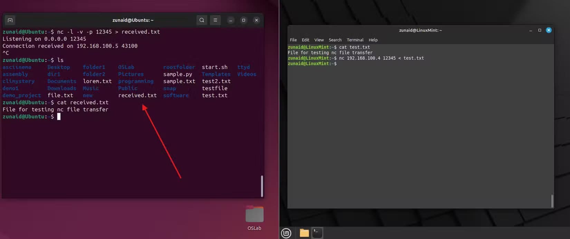The width and height of the screenshot is (570, 239).
Task: Maximize the LinuxMint terminal window
Action: coord(540,30)
